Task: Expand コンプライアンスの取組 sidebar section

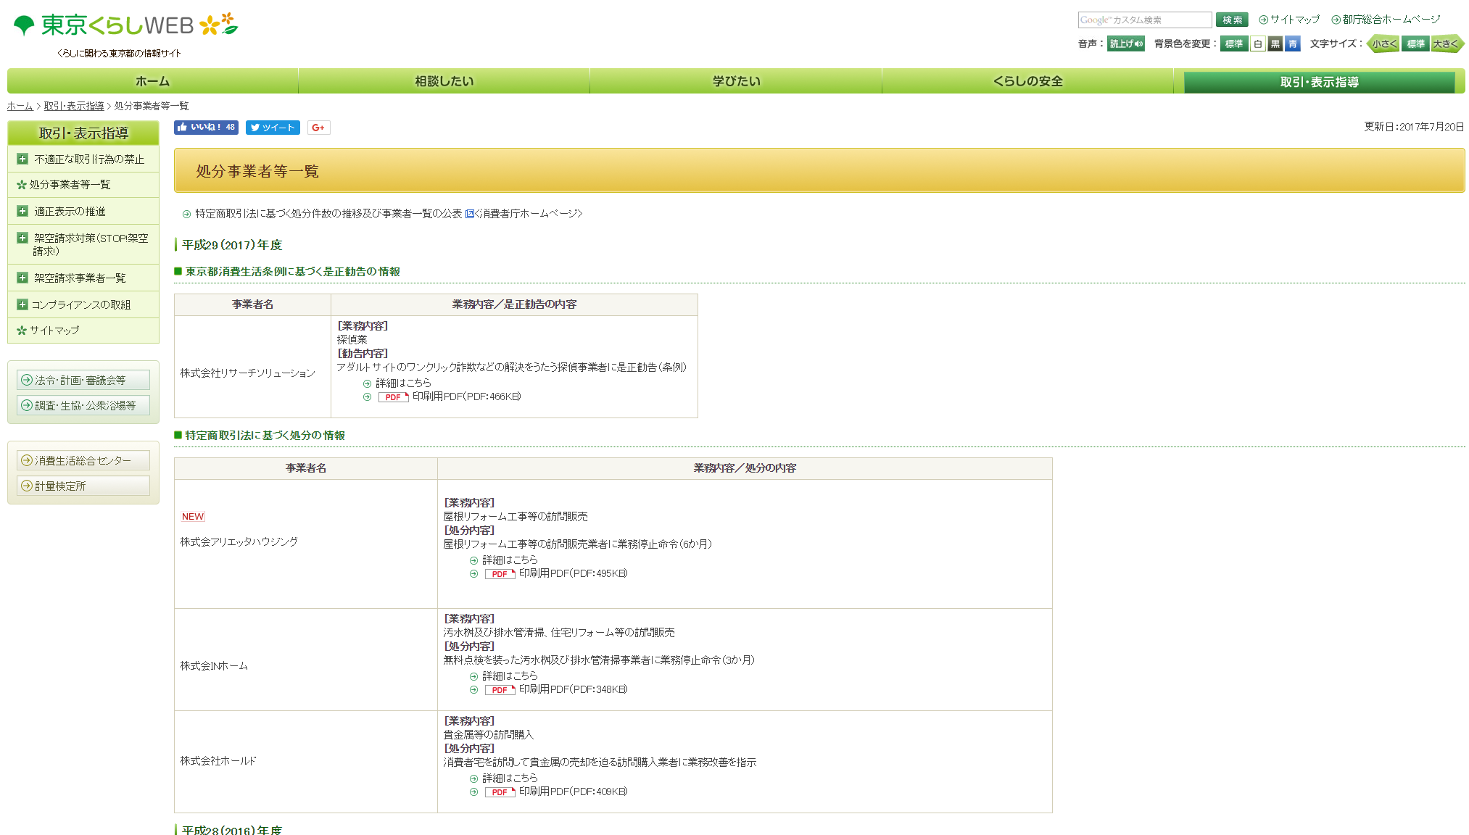Action: (22, 304)
